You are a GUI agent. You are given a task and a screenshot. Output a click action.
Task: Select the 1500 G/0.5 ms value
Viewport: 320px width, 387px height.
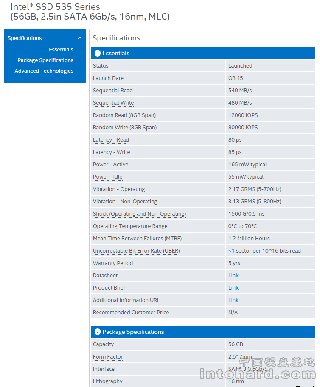[x=246, y=214]
